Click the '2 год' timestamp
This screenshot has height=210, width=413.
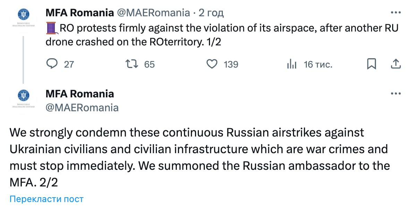(x=211, y=13)
